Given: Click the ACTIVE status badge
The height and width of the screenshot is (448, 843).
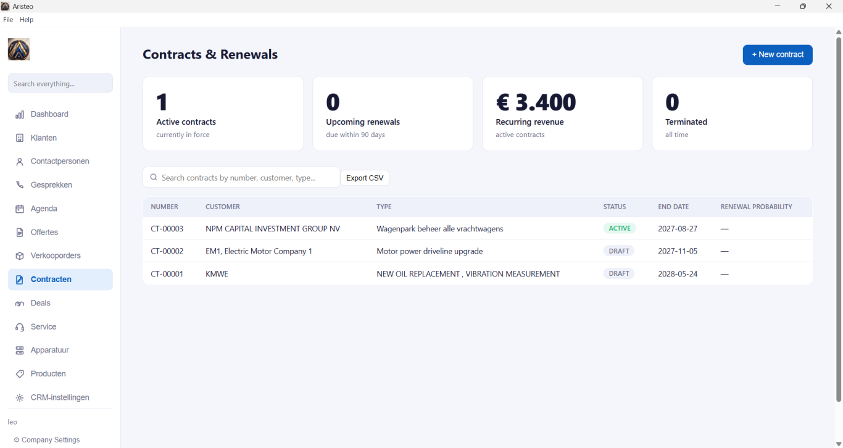Looking at the screenshot, I should (x=620, y=228).
